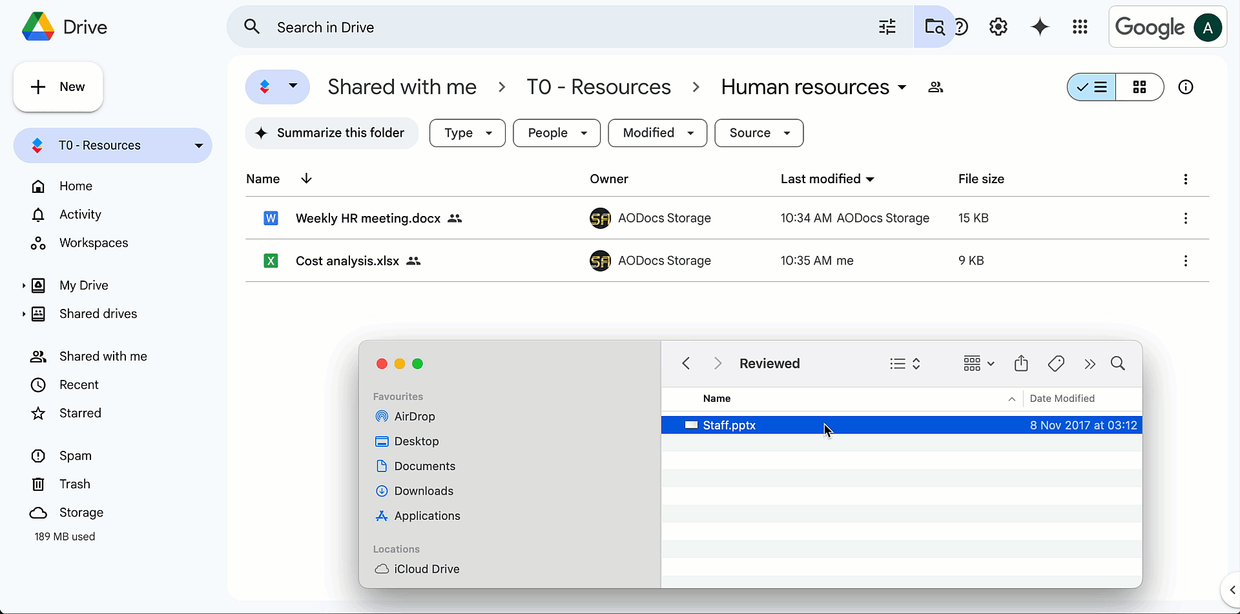1240x614 pixels.
Task: Open advanced search filter options
Action: click(887, 27)
